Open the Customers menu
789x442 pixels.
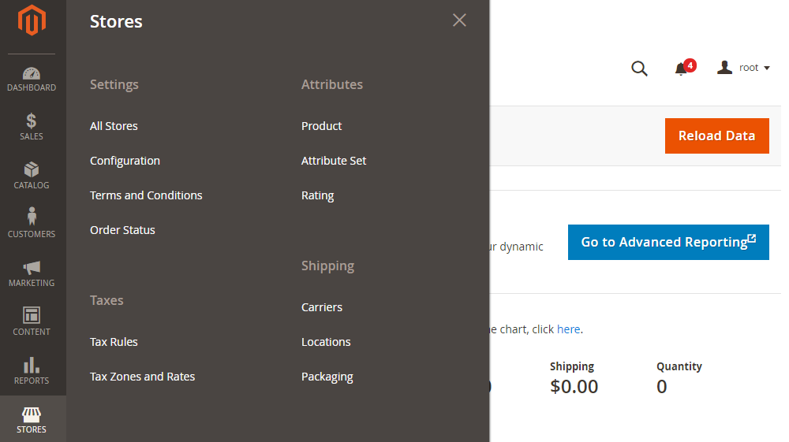(32, 224)
